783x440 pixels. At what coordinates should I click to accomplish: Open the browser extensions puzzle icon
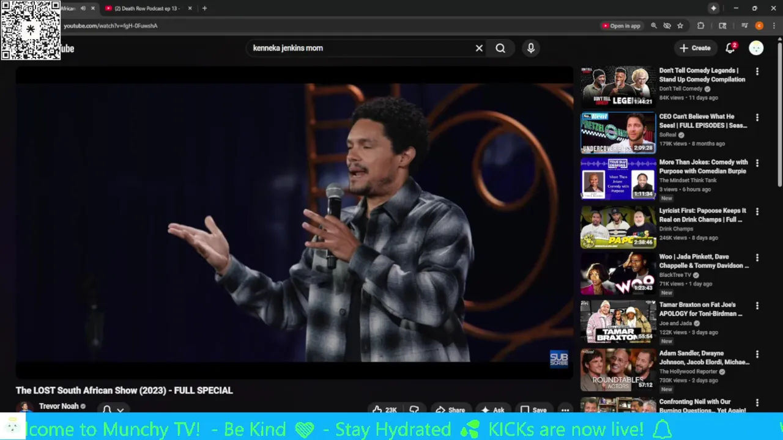click(x=701, y=26)
